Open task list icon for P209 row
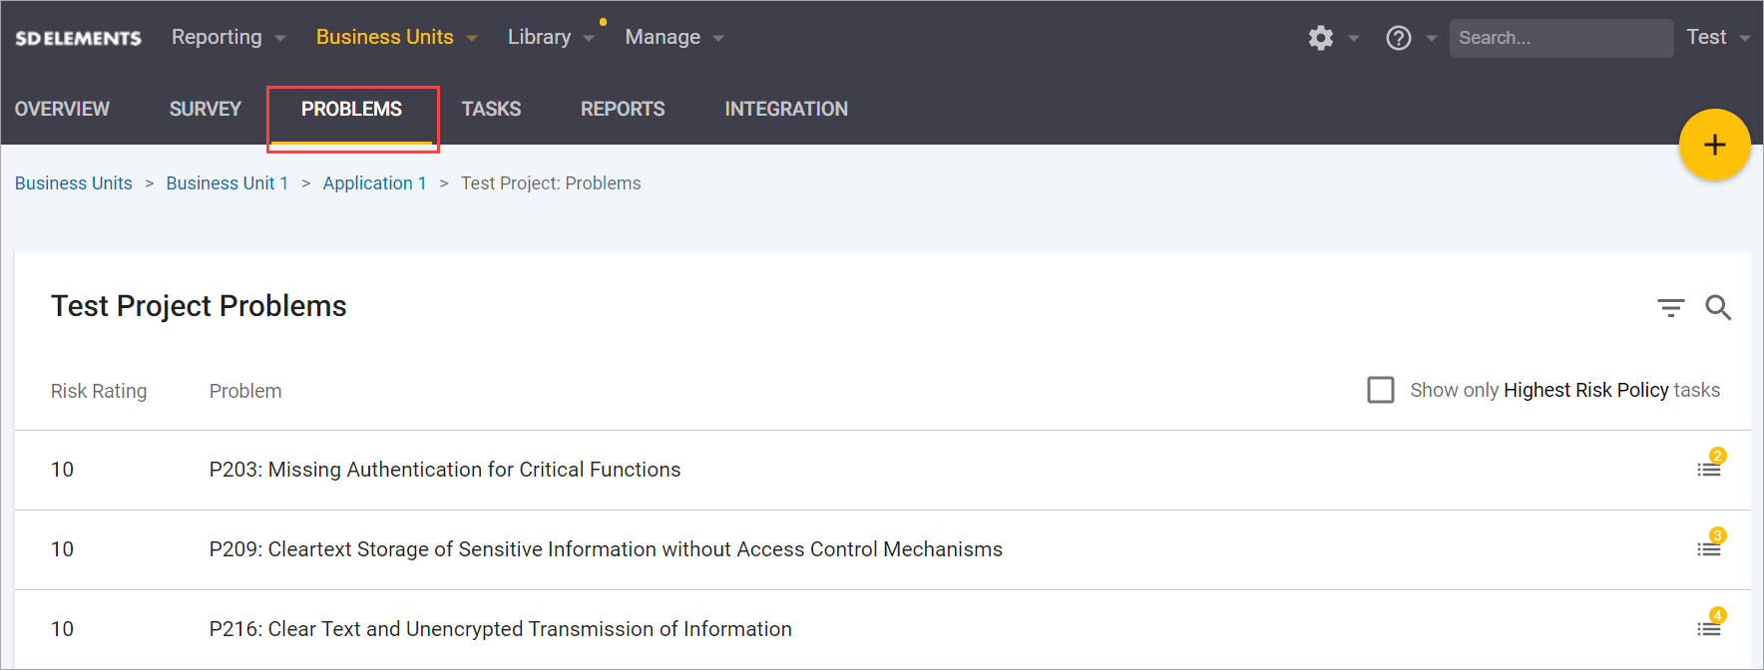Image resolution: width=1764 pixels, height=670 pixels. point(1709,548)
